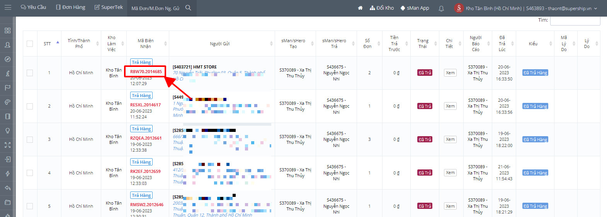The width and height of the screenshot is (607, 217).
Task: Open receipt code RE5XL.2014617
Action: coord(145,105)
